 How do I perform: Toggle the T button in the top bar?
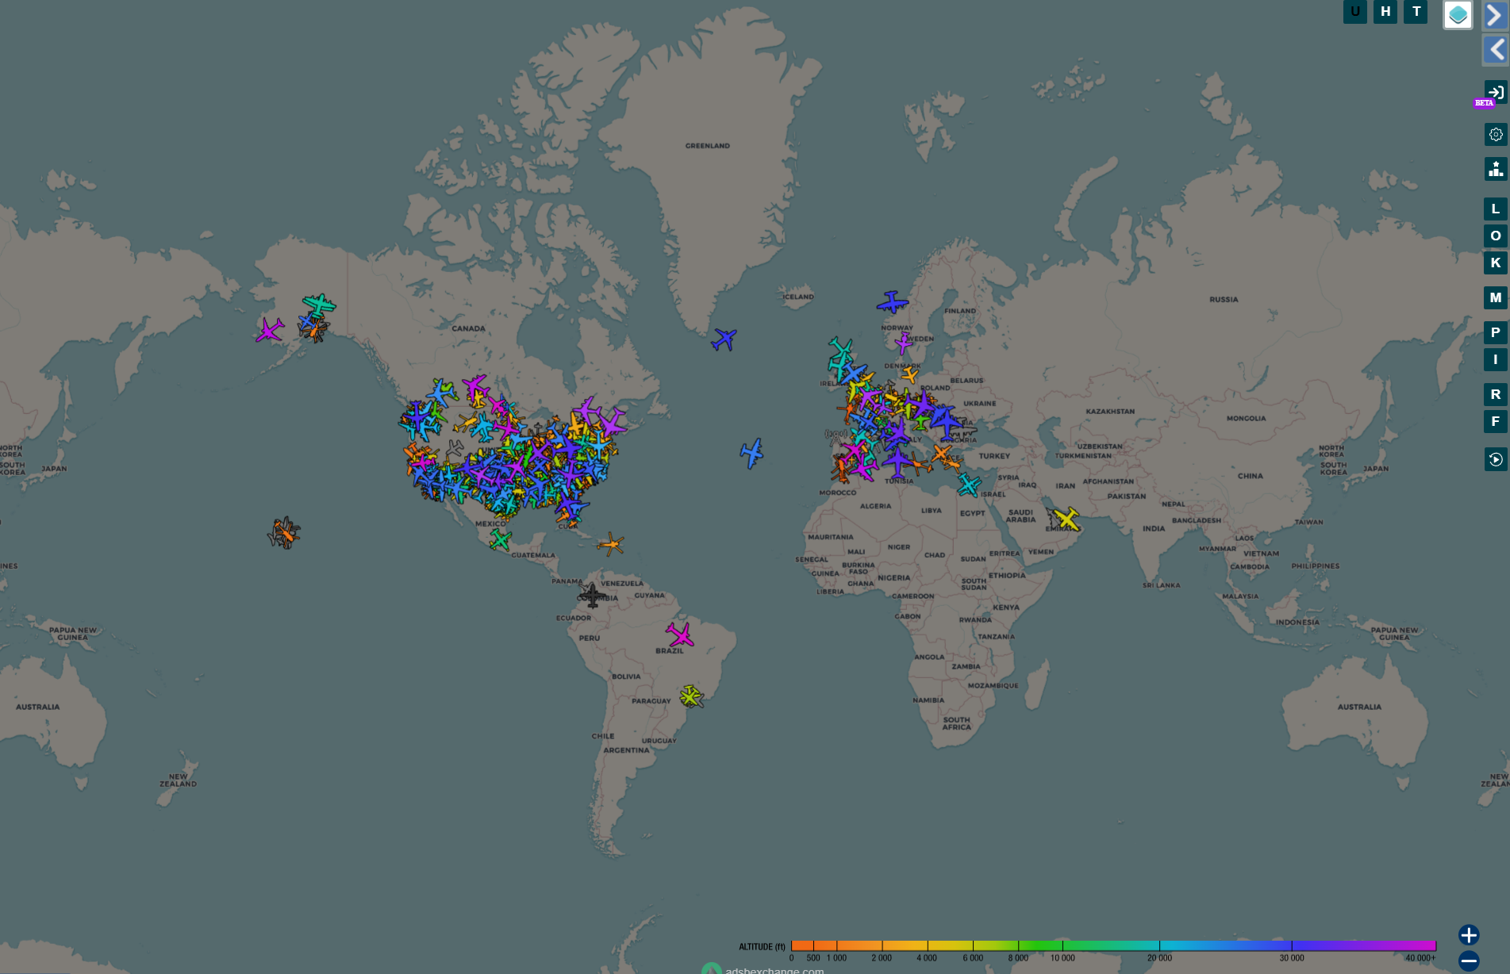point(1416,12)
